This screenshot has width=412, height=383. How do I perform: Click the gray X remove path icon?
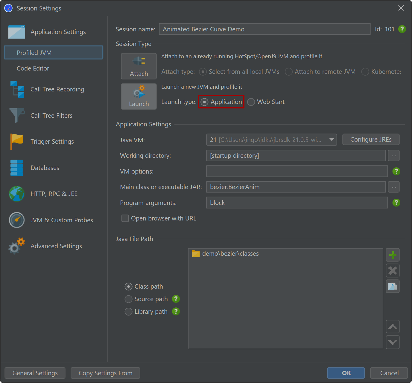393,271
